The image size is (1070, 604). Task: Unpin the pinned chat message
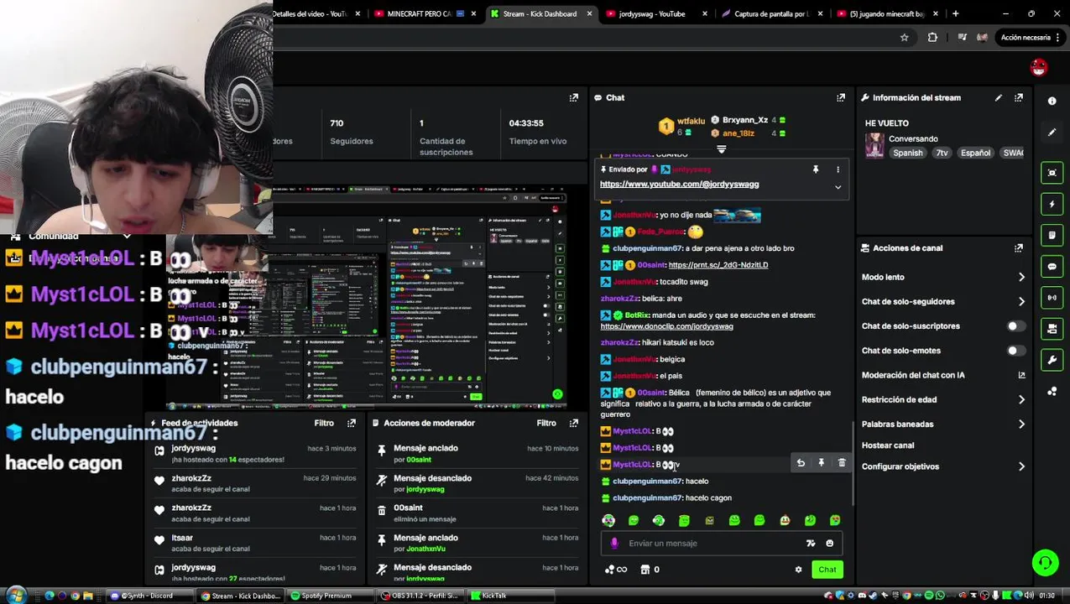[x=815, y=169]
